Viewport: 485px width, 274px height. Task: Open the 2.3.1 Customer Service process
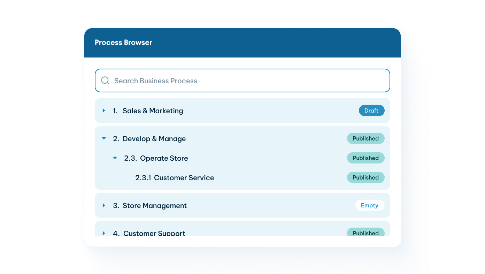(x=184, y=178)
